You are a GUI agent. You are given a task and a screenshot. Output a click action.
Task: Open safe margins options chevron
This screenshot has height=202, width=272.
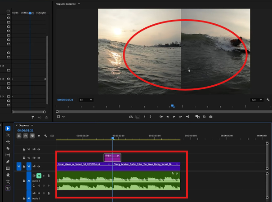pos(63,117)
